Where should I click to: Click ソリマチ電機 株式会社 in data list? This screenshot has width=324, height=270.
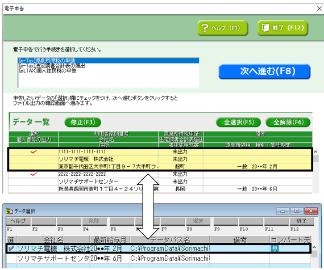pos(108,159)
